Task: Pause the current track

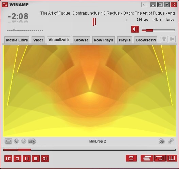Action: (x=27, y=158)
